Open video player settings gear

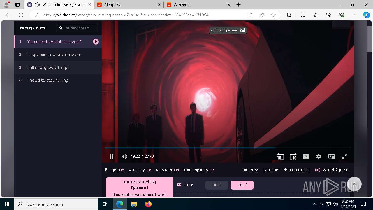319,157
